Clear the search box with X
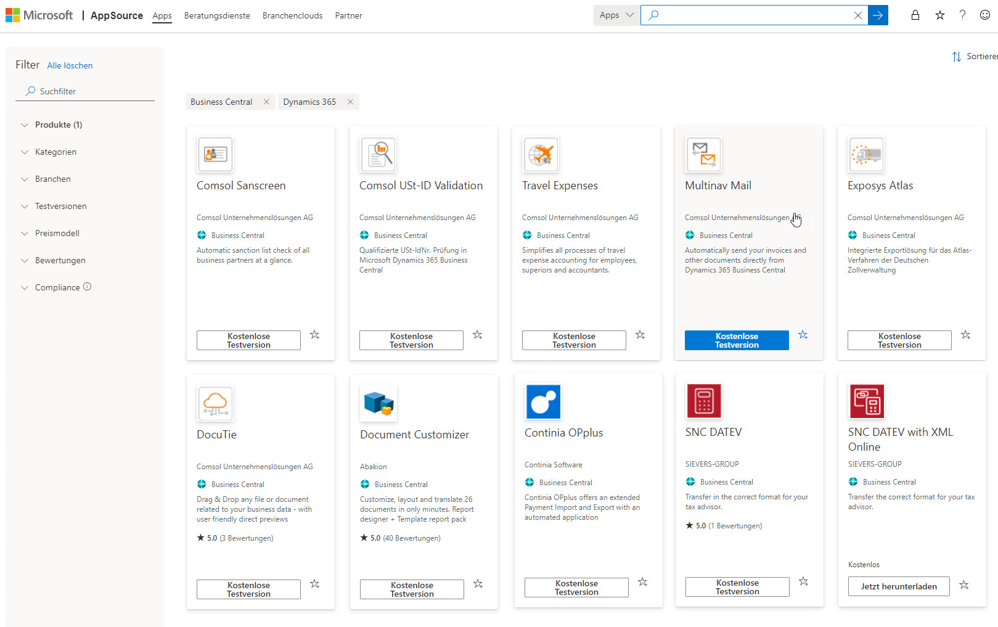 (857, 15)
